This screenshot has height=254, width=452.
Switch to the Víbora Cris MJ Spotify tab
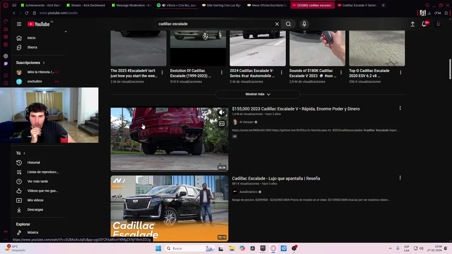pos(177,5)
